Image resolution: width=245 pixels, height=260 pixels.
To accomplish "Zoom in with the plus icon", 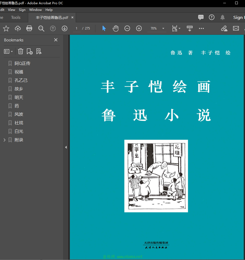I will click(x=139, y=28).
